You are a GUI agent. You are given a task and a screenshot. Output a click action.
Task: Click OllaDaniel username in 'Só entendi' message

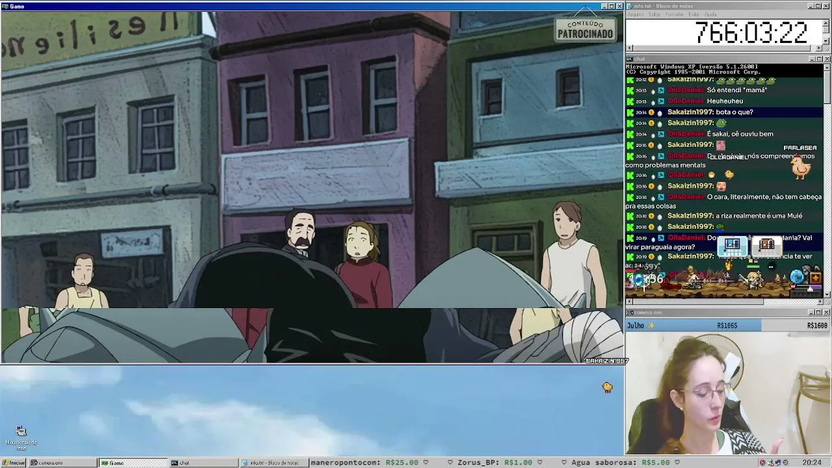pos(686,90)
